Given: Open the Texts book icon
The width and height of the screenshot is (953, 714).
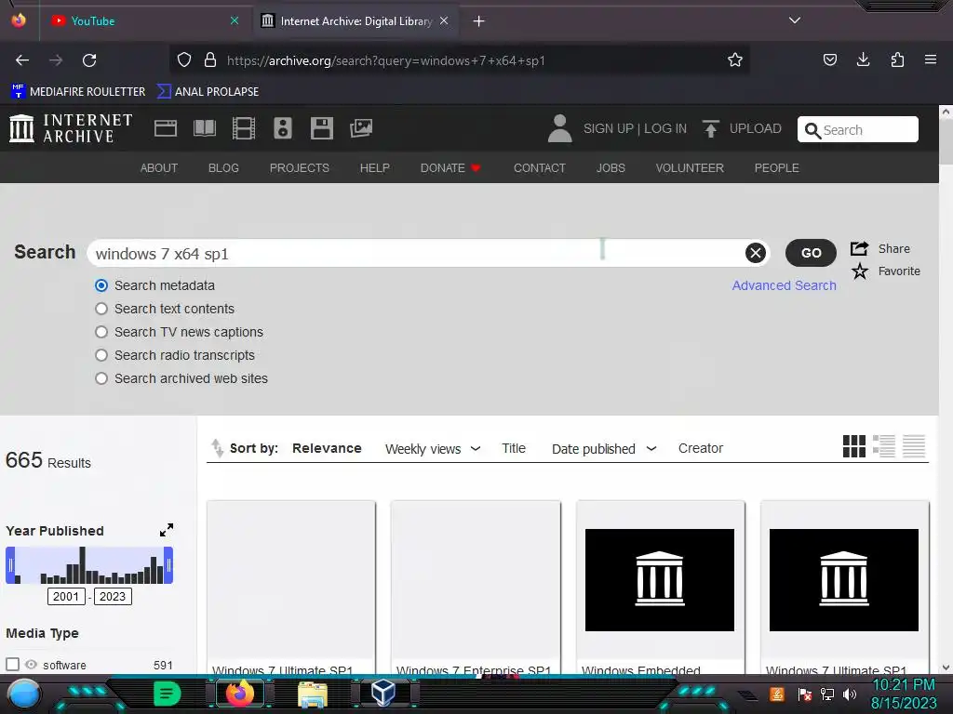Looking at the screenshot, I should (x=204, y=128).
